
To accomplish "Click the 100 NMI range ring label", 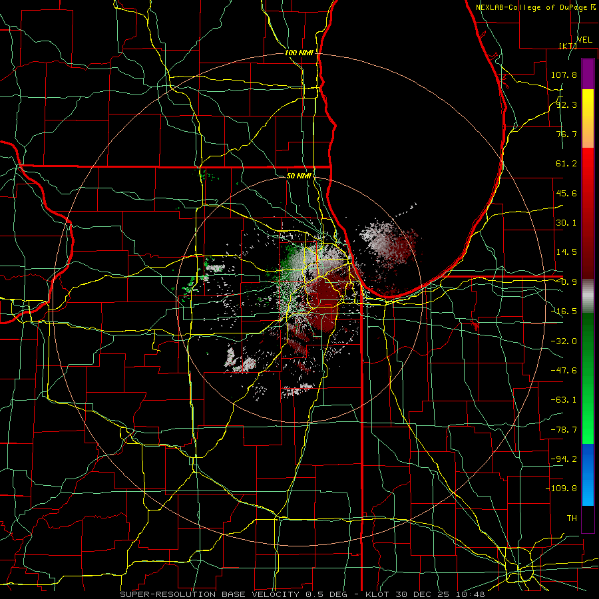I will pyautogui.click(x=299, y=53).
